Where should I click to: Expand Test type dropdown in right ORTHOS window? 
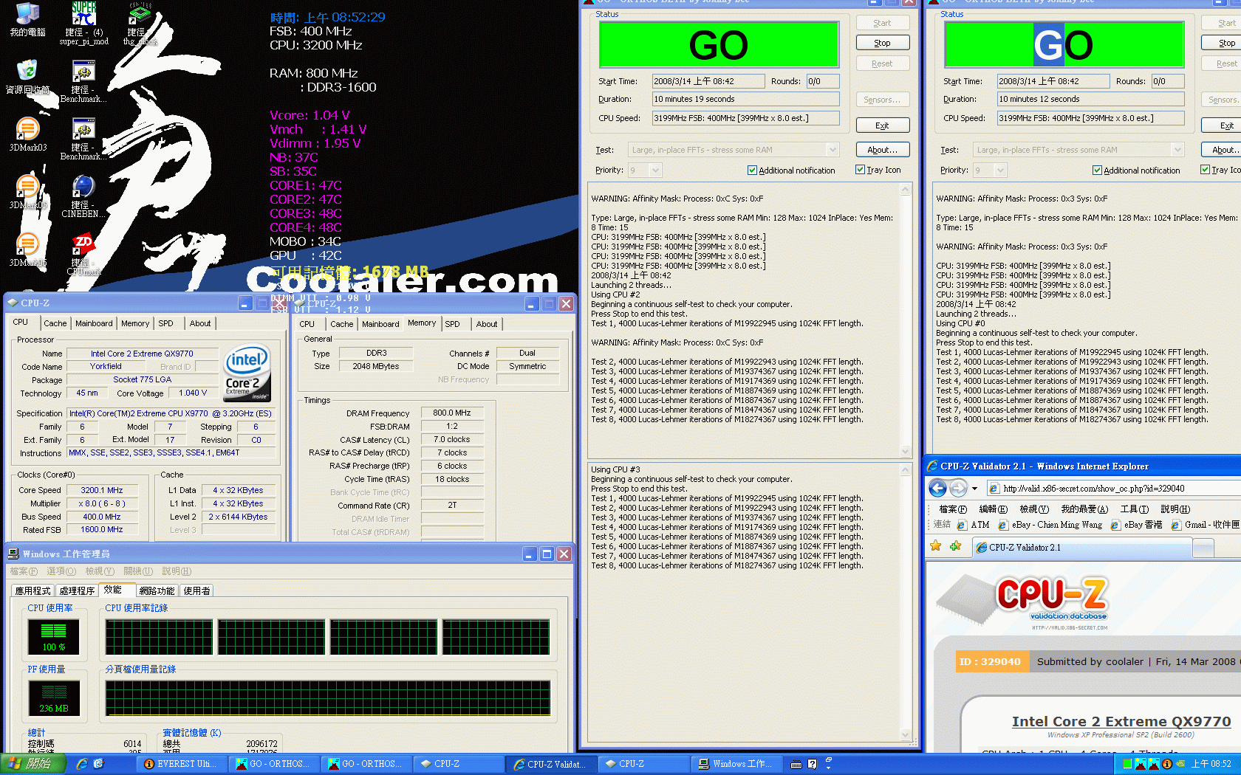(x=1177, y=150)
